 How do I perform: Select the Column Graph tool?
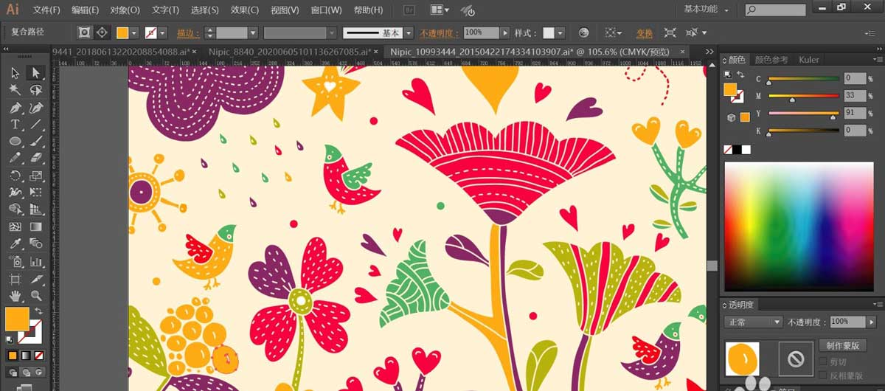tap(35, 261)
